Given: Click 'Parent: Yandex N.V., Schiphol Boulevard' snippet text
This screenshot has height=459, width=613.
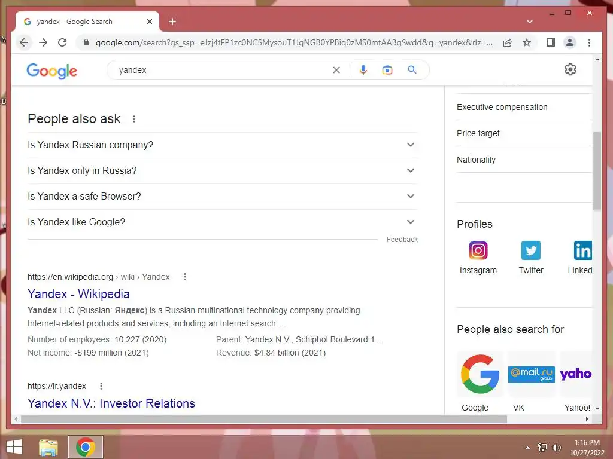Looking at the screenshot, I should coord(299,339).
